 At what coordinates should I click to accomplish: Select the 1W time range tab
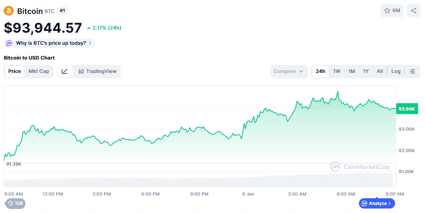click(337, 72)
